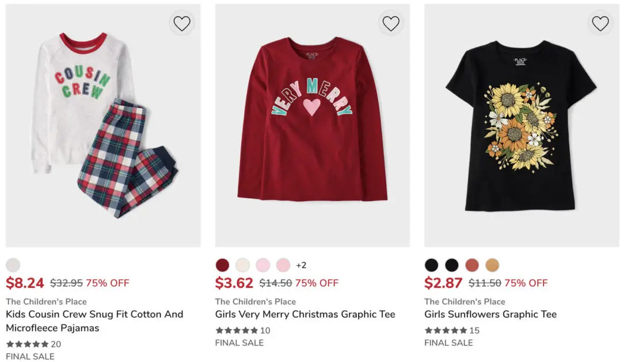Favorite the Cousin Crew pajamas with heart icon
The width and height of the screenshot is (628, 362).
click(x=182, y=24)
